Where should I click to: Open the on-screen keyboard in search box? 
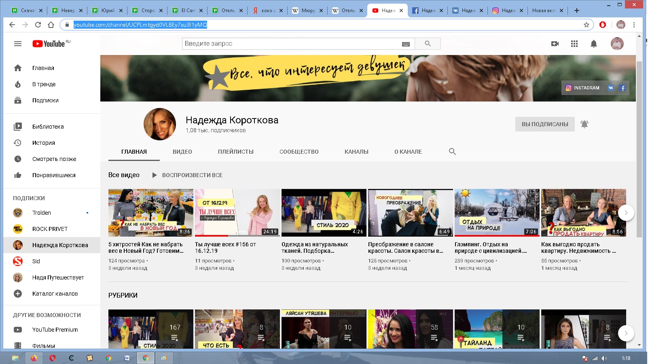click(x=406, y=44)
